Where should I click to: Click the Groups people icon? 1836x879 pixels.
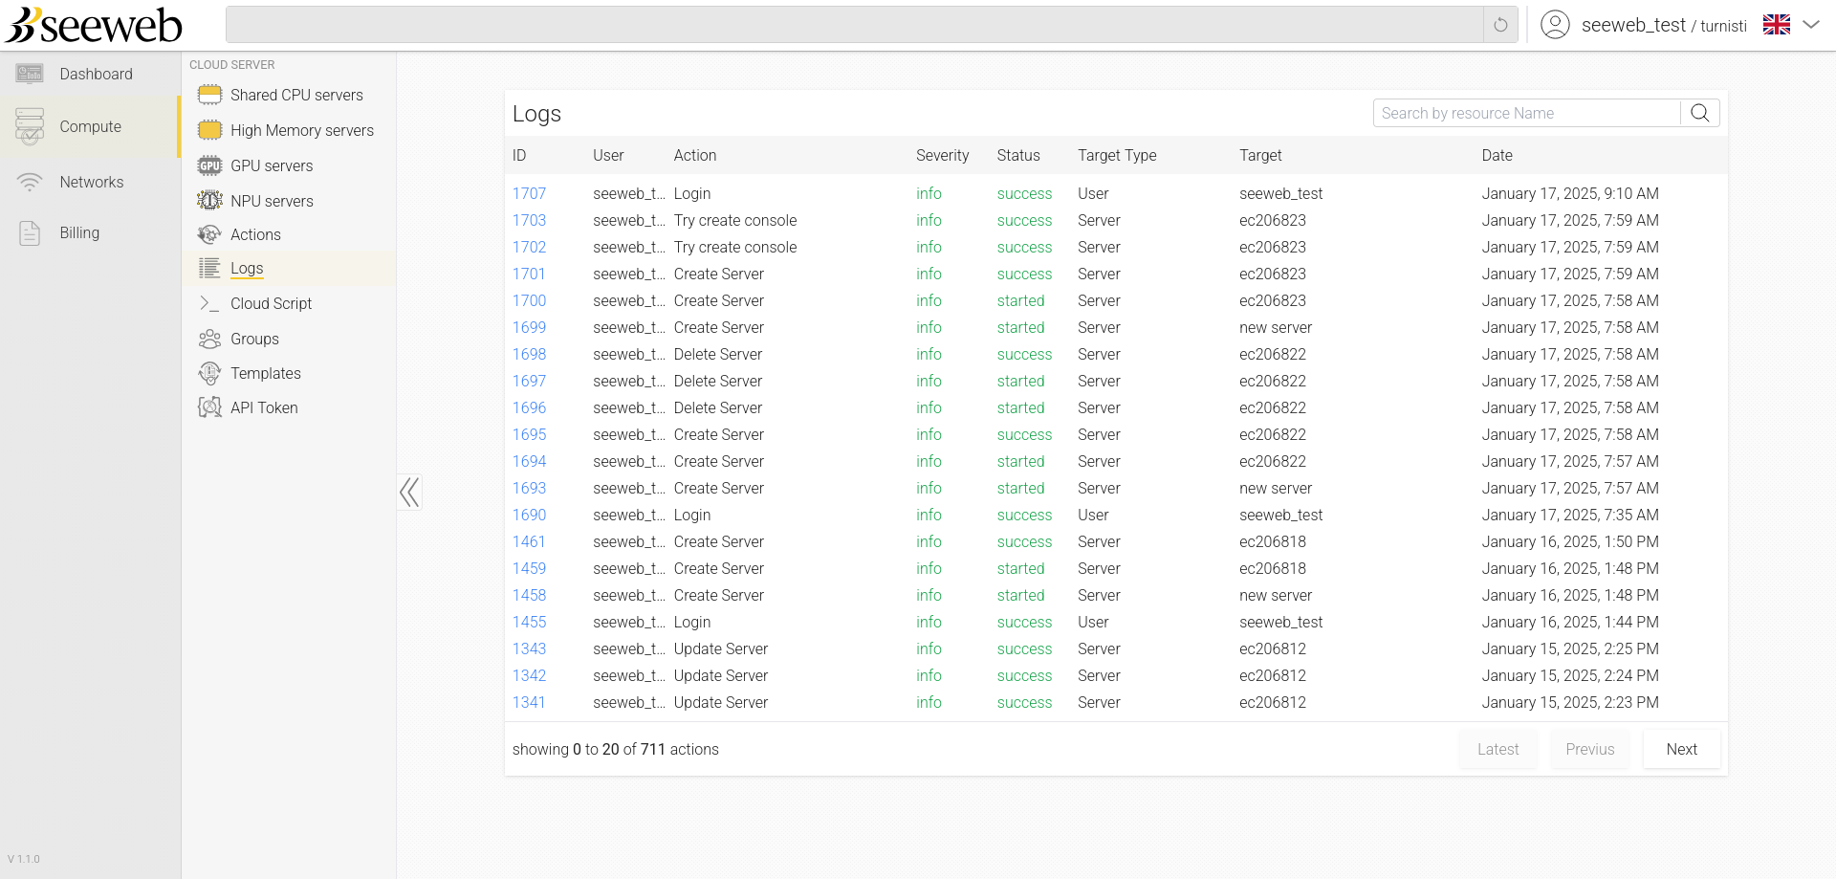tap(209, 339)
